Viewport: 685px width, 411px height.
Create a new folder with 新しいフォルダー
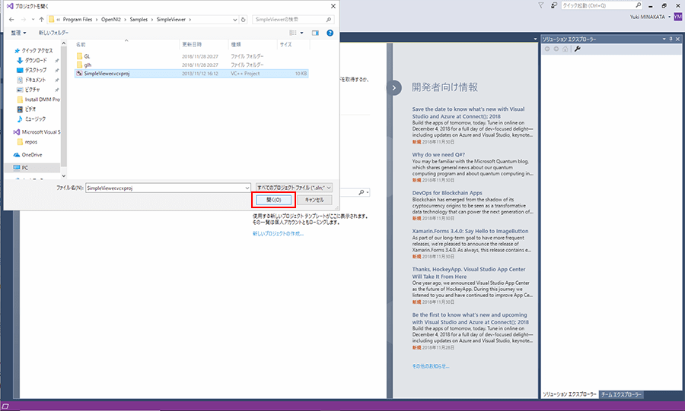point(53,33)
